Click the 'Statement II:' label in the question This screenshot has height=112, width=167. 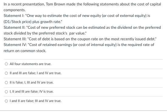pos(14,28)
